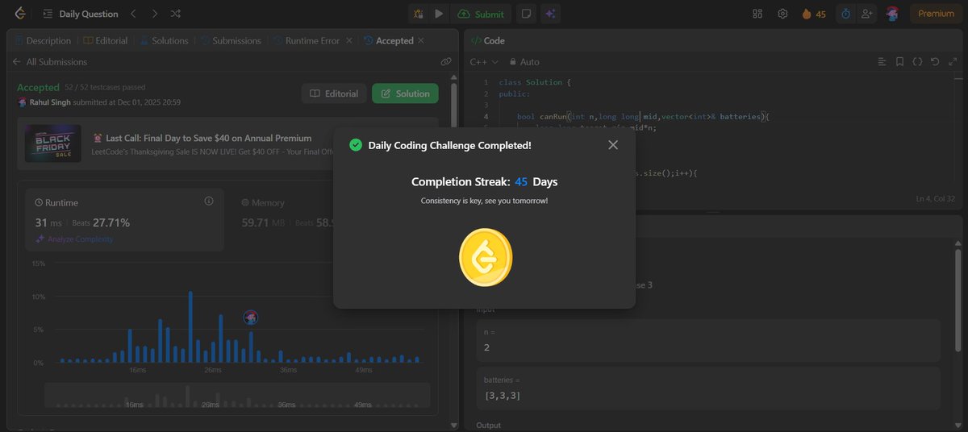This screenshot has height=432, width=968.
Task: Open the notes icon
Action: click(x=526, y=14)
